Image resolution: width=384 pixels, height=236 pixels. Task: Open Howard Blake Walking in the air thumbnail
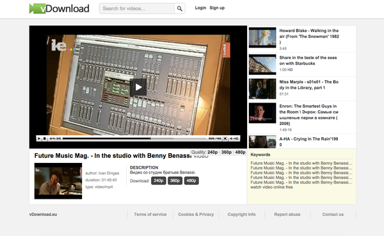click(x=262, y=38)
